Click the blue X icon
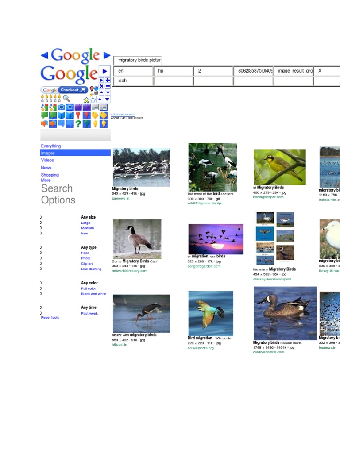340x453 pixels. (101, 86)
